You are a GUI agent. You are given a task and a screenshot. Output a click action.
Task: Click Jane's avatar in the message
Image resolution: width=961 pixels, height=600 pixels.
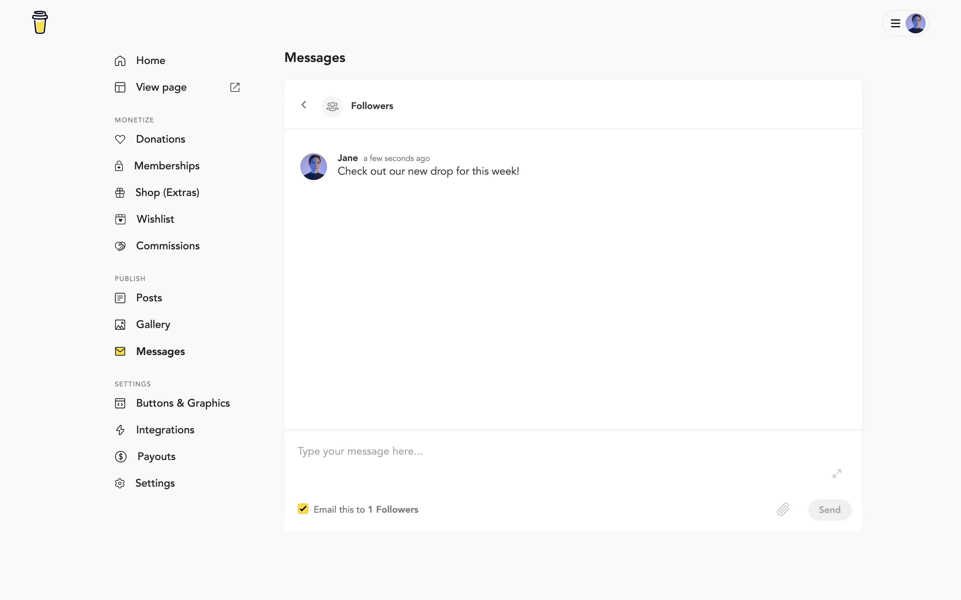pyautogui.click(x=313, y=166)
